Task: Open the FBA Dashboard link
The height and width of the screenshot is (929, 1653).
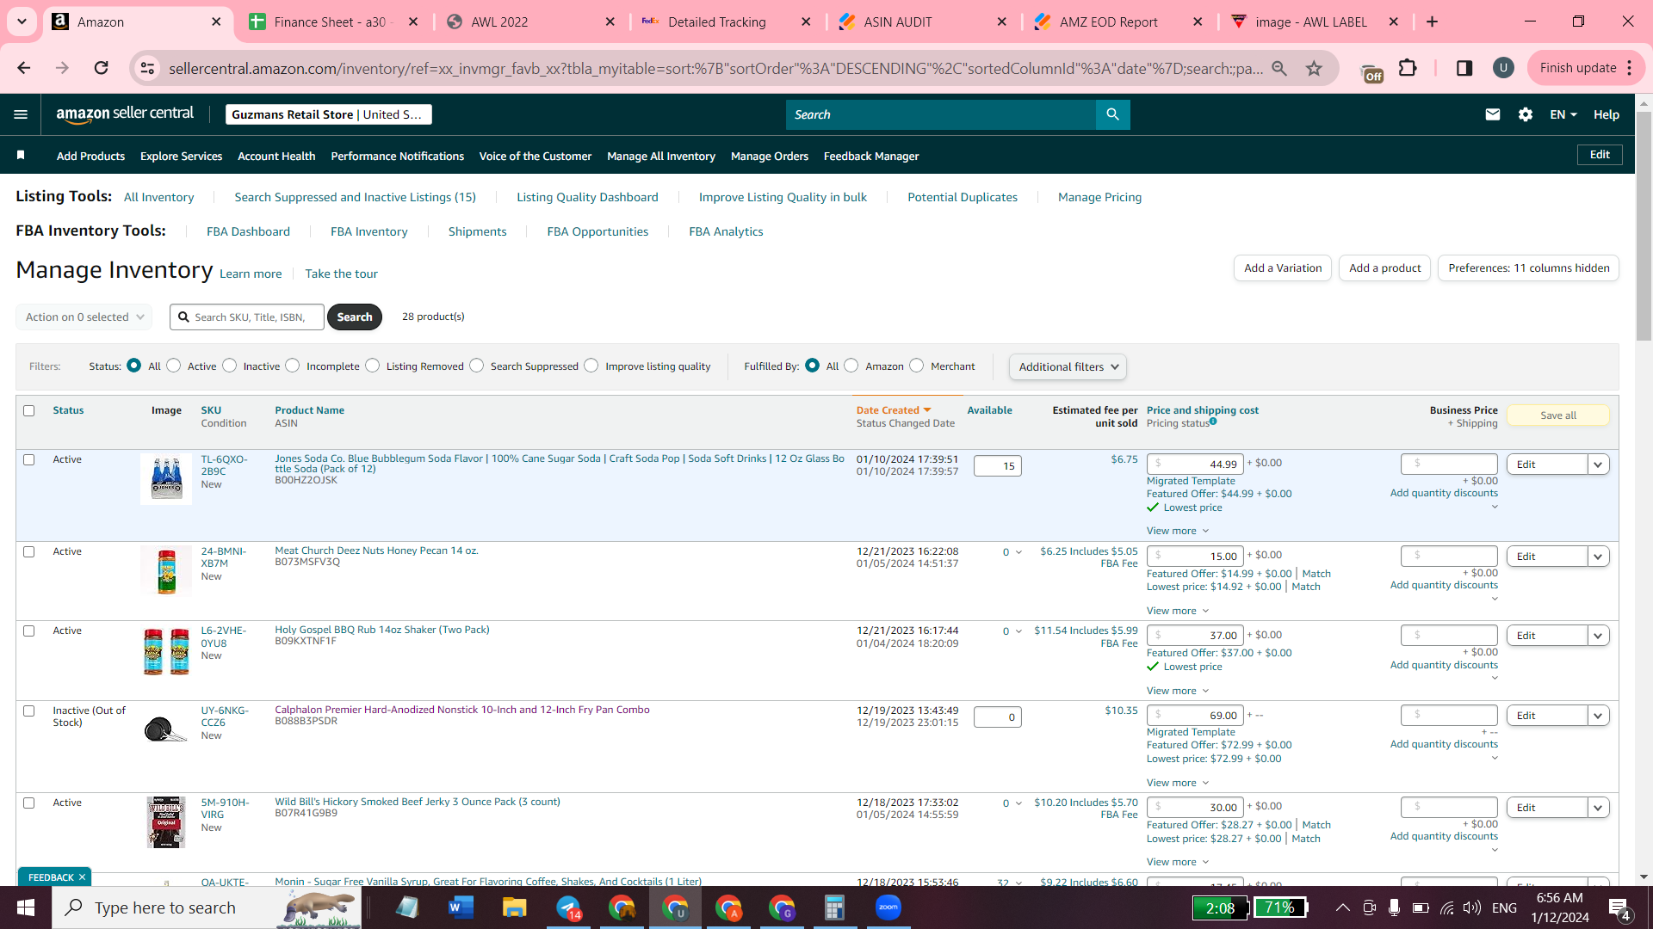Action: point(248,231)
